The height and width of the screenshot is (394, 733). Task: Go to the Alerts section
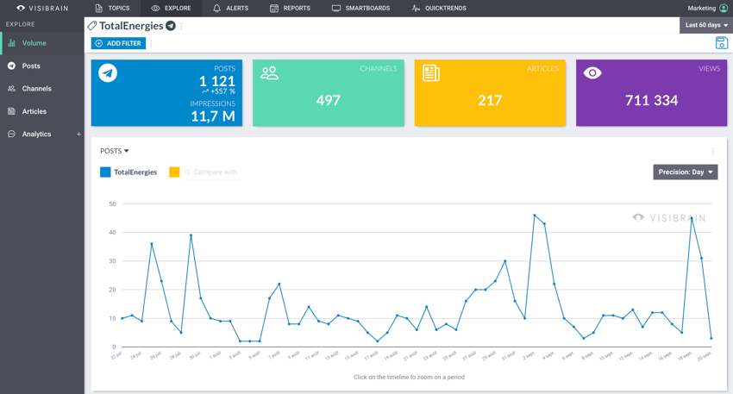coord(231,9)
